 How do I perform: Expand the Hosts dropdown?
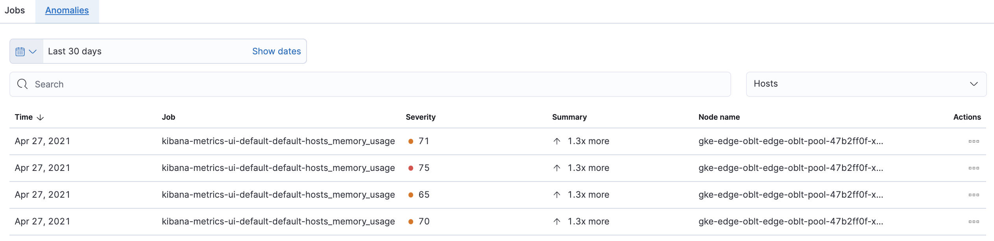point(866,84)
